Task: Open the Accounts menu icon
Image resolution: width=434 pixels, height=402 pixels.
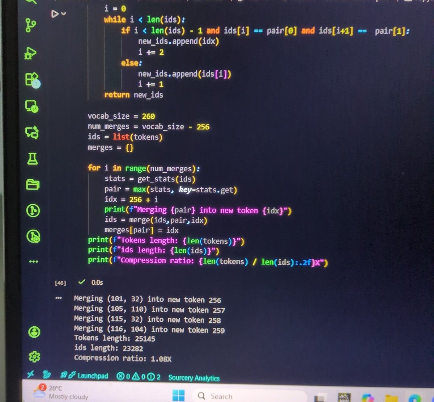Action: coord(34,332)
